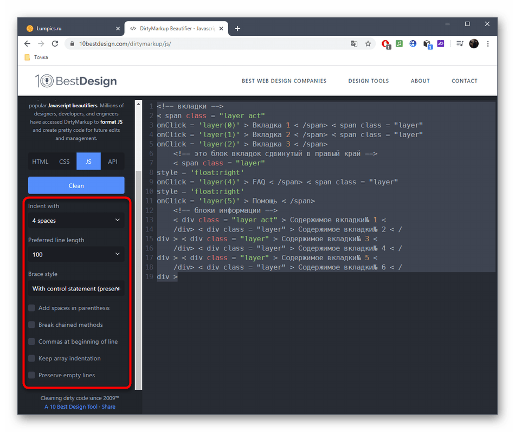The image size is (515, 432).
Task: Click the translate page icon in address bar
Action: [354, 44]
